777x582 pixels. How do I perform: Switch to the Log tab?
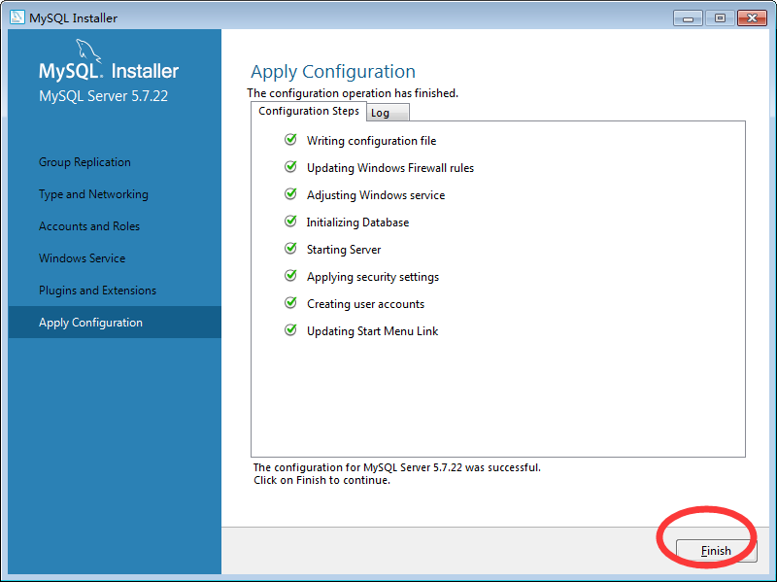click(388, 113)
